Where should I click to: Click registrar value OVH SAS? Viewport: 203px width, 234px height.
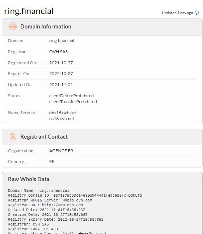[58, 52]
